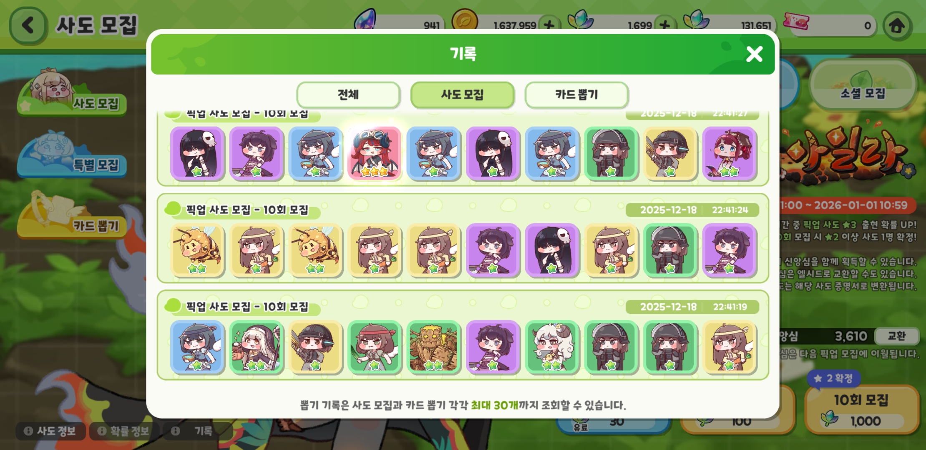Image resolution: width=926 pixels, height=450 pixels.
Task: Start the 10회 모집 for 1,000
Action: pyautogui.click(x=862, y=410)
